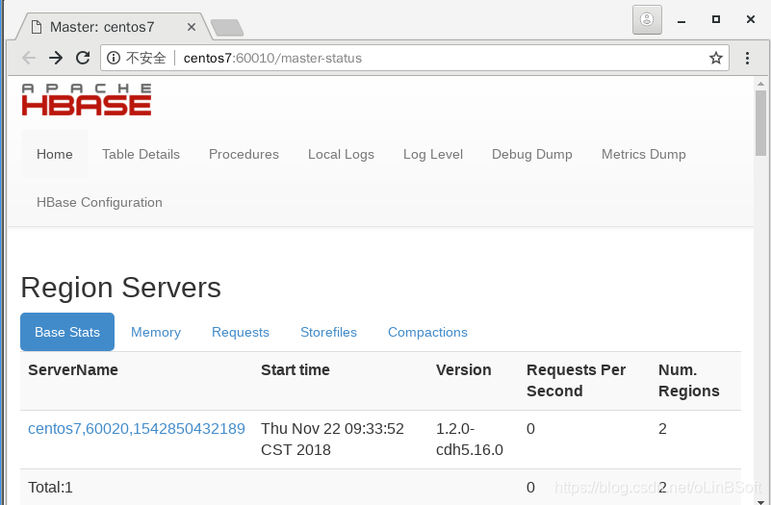The width and height of the screenshot is (771, 505).
Task: Click scrollbar up arrow
Action: 761,84
